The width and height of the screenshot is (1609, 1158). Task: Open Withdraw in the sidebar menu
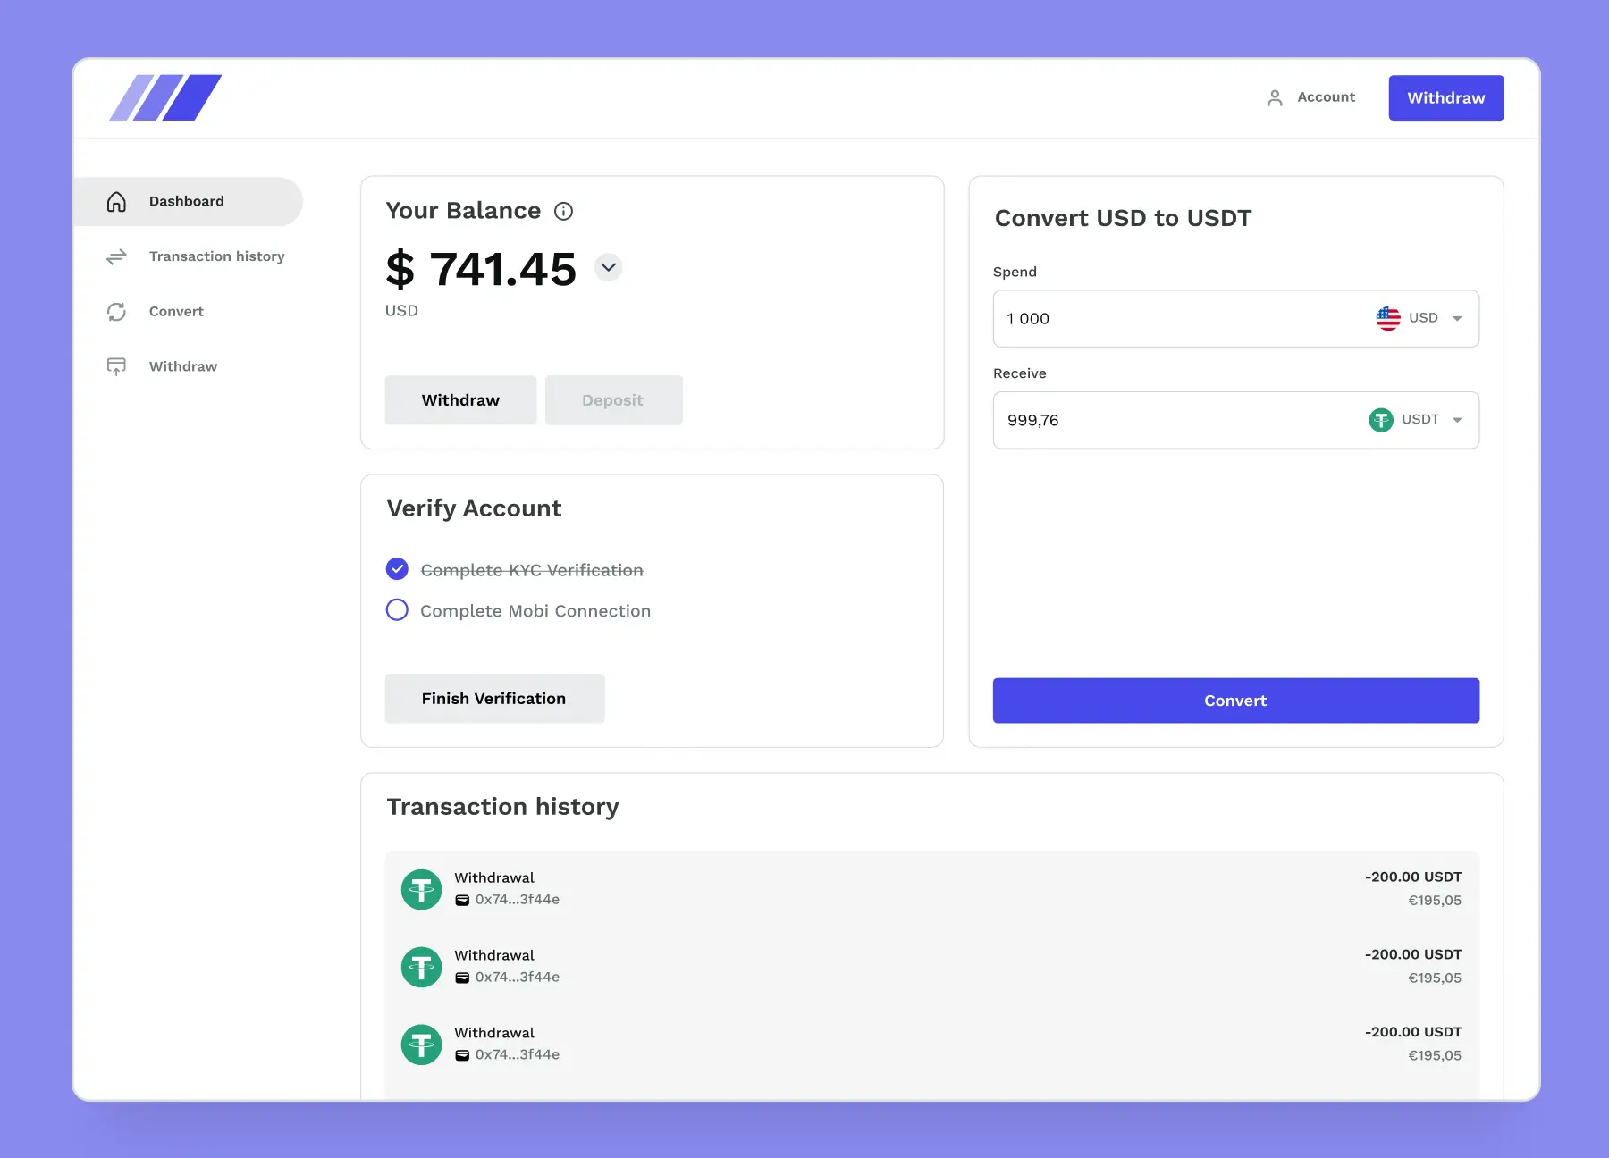(x=183, y=366)
